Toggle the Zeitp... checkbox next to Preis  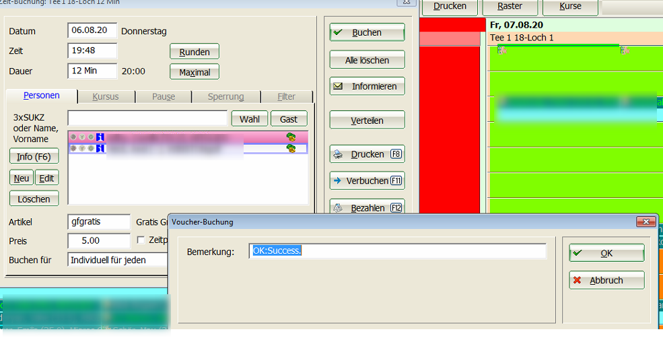tap(141, 240)
